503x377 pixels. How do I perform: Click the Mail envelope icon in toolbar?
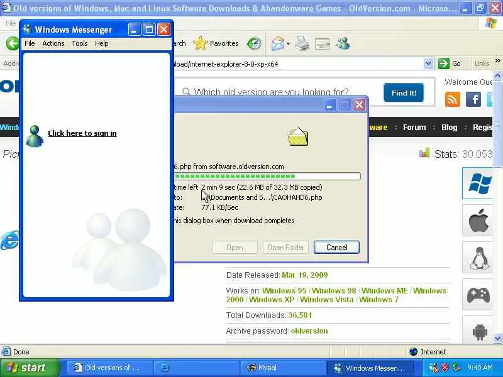coord(278,43)
